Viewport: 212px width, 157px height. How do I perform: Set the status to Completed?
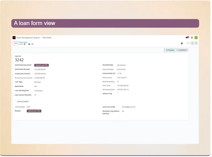click(182, 50)
